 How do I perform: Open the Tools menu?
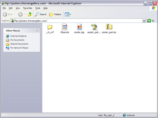(x=38, y=8)
